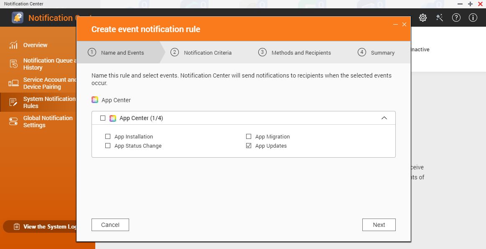This screenshot has height=249, width=486.
Task: Click the Notification Queue and History icon
Action: (13, 64)
